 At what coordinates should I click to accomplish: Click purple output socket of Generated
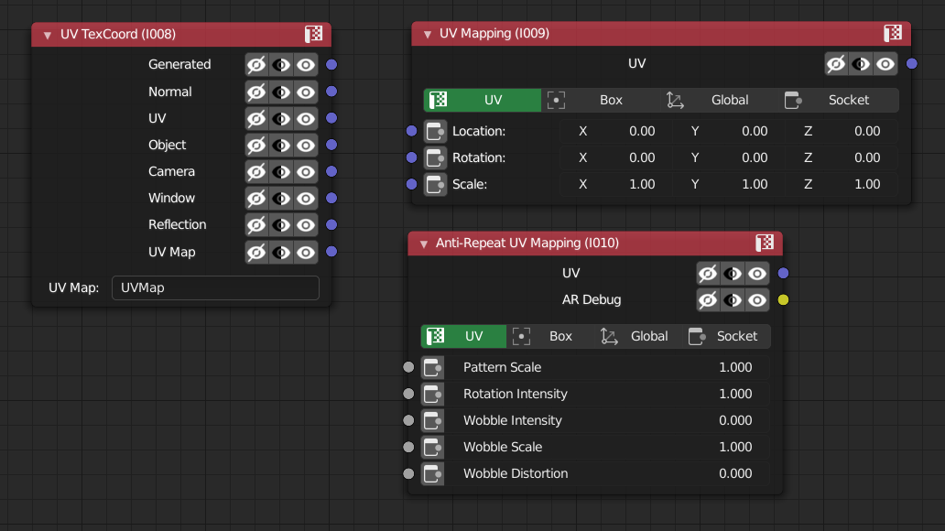[331, 64]
